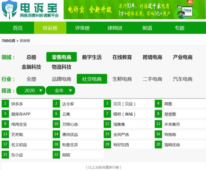Select the 品牌电商 industry filter
Screen dimensions: 206x170
[61, 79]
